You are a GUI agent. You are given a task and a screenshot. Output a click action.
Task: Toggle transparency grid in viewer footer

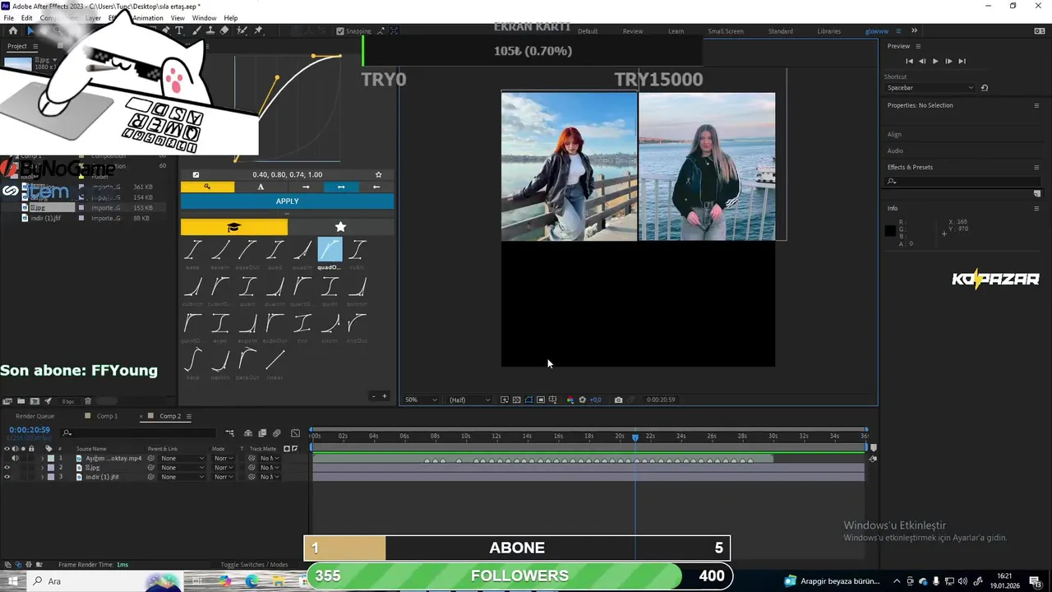(x=517, y=400)
